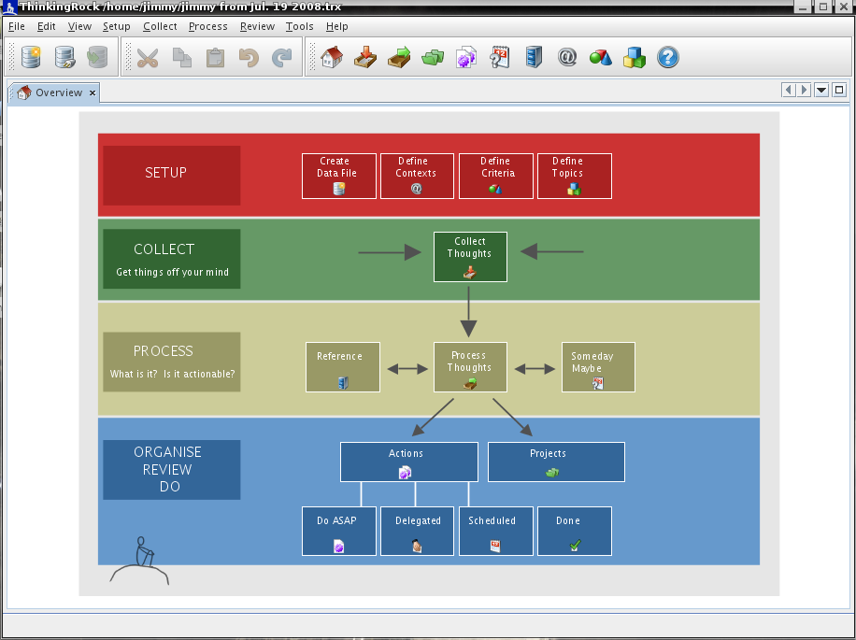
Task: Click the toolbar Contexts @ icon
Action: (567, 57)
